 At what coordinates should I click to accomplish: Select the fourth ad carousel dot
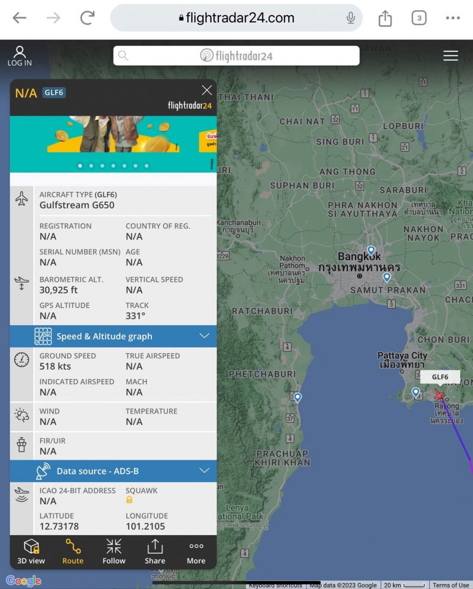point(113,166)
